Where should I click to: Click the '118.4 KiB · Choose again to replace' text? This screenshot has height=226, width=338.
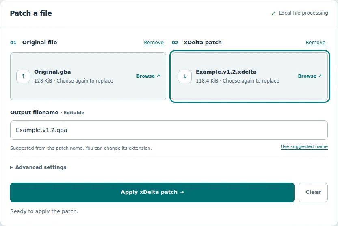tap(237, 80)
